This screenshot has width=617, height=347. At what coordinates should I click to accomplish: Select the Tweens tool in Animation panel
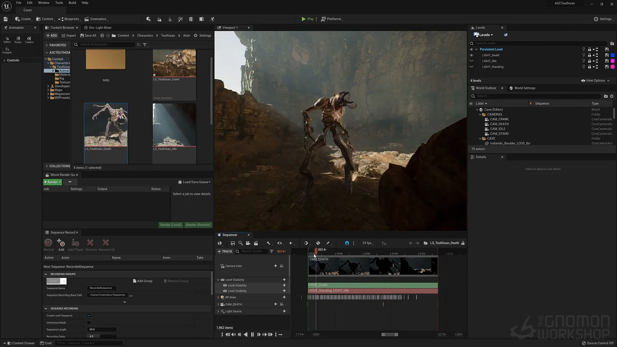pos(29,40)
